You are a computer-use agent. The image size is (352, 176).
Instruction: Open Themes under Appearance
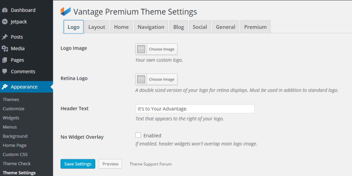click(x=11, y=99)
